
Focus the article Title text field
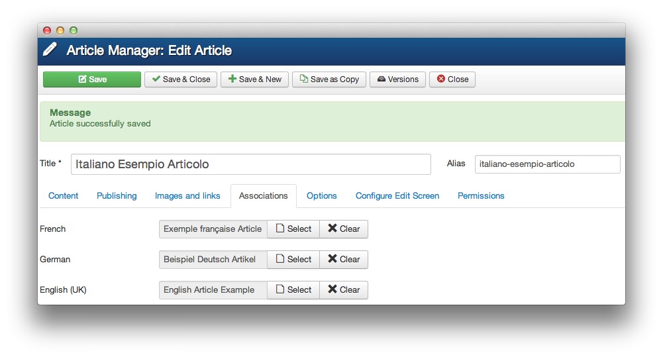[250, 164]
